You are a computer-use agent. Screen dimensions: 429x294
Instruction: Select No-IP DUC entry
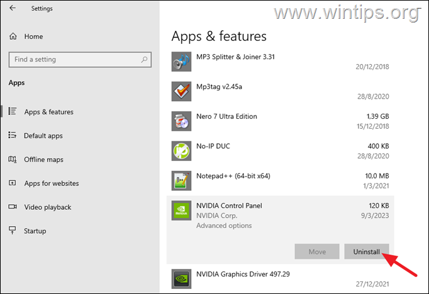point(280,151)
